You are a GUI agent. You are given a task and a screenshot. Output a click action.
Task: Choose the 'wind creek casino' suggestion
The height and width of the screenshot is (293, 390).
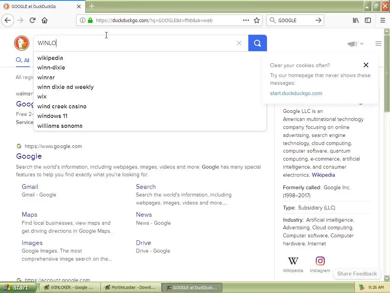pos(150,106)
